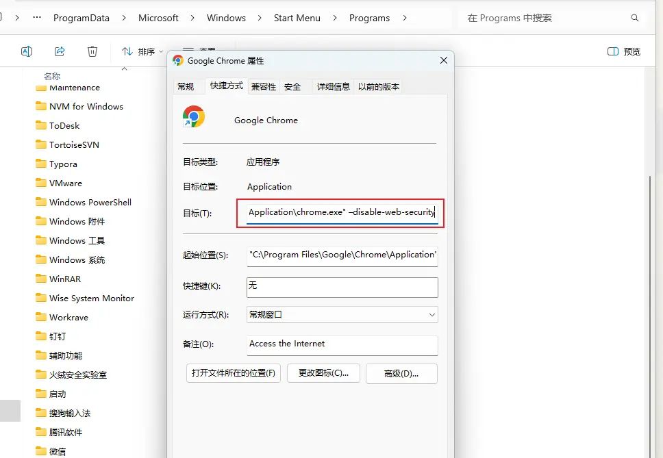Select Windows in the address breadcrumb
Screen dimensions: 663x458
[x=226, y=18]
